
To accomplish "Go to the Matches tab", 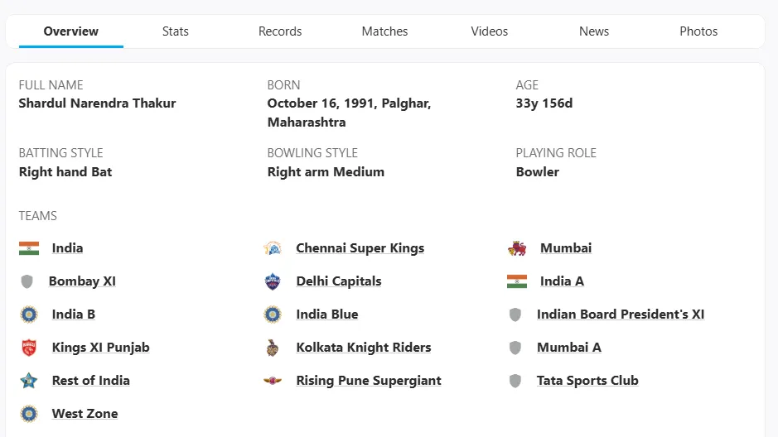I will [x=384, y=31].
